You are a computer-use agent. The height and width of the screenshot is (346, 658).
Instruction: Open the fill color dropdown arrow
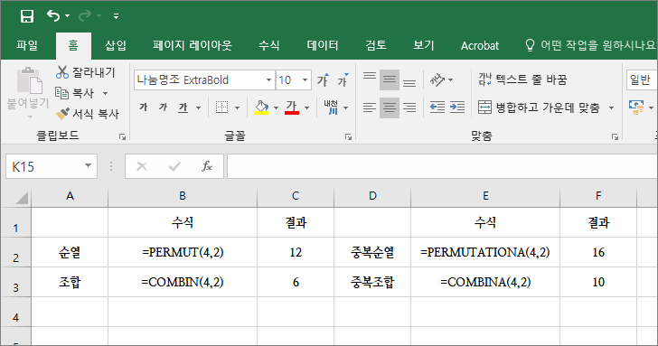(x=277, y=108)
